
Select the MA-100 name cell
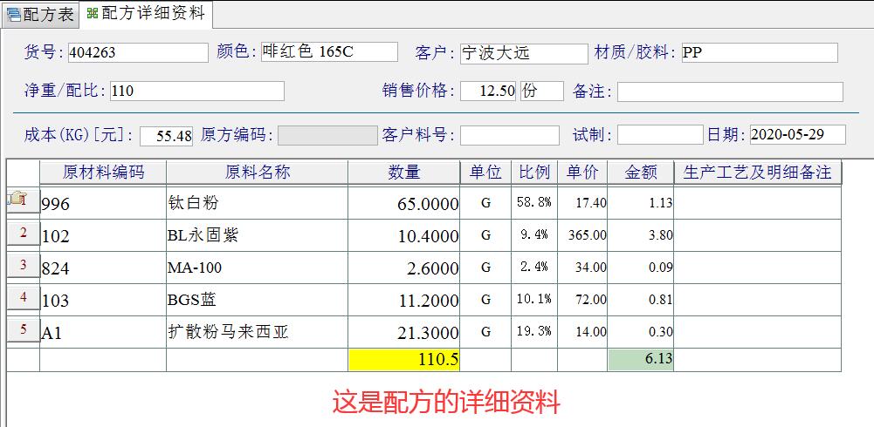[x=257, y=268]
